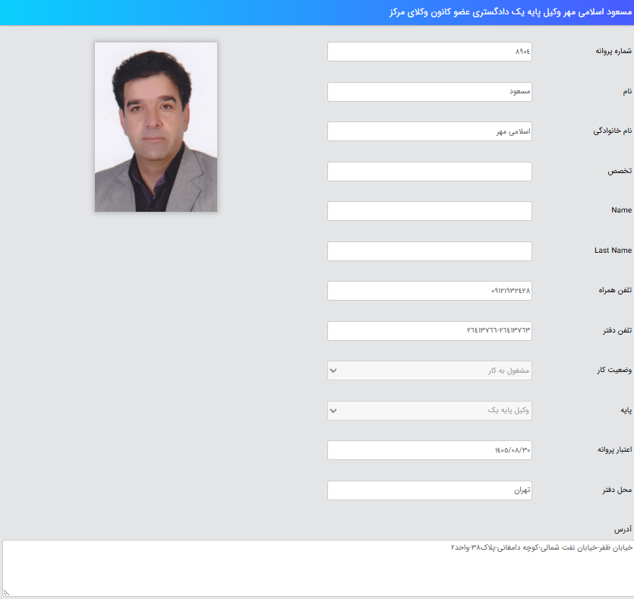The width and height of the screenshot is (634, 599).
Task: Click the mobile phone field تلفن همراه
Action: point(430,291)
